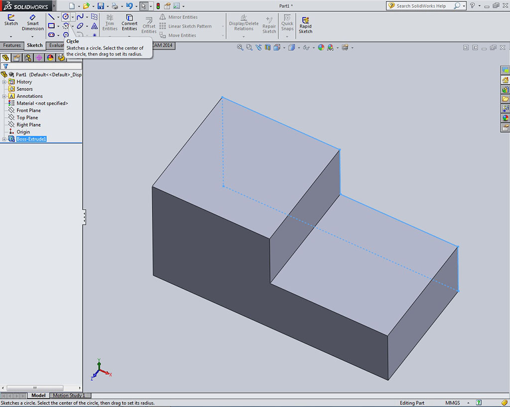The height and width of the screenshot is (407, 510).
Task: Click the Edit Appearance color ball
Action: coord(321,48)
